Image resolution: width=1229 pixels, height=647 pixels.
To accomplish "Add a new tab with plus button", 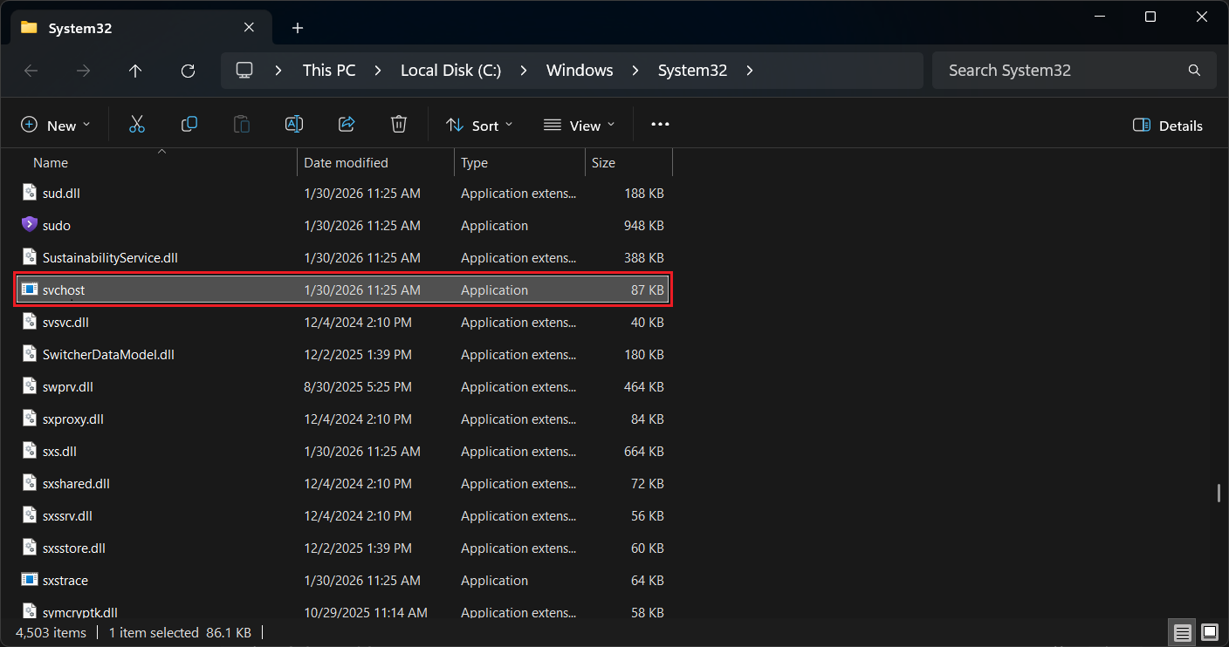I will tap(298, 28).
